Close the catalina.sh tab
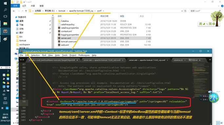This screenshot has width=224, height=125. coord(185,60)
